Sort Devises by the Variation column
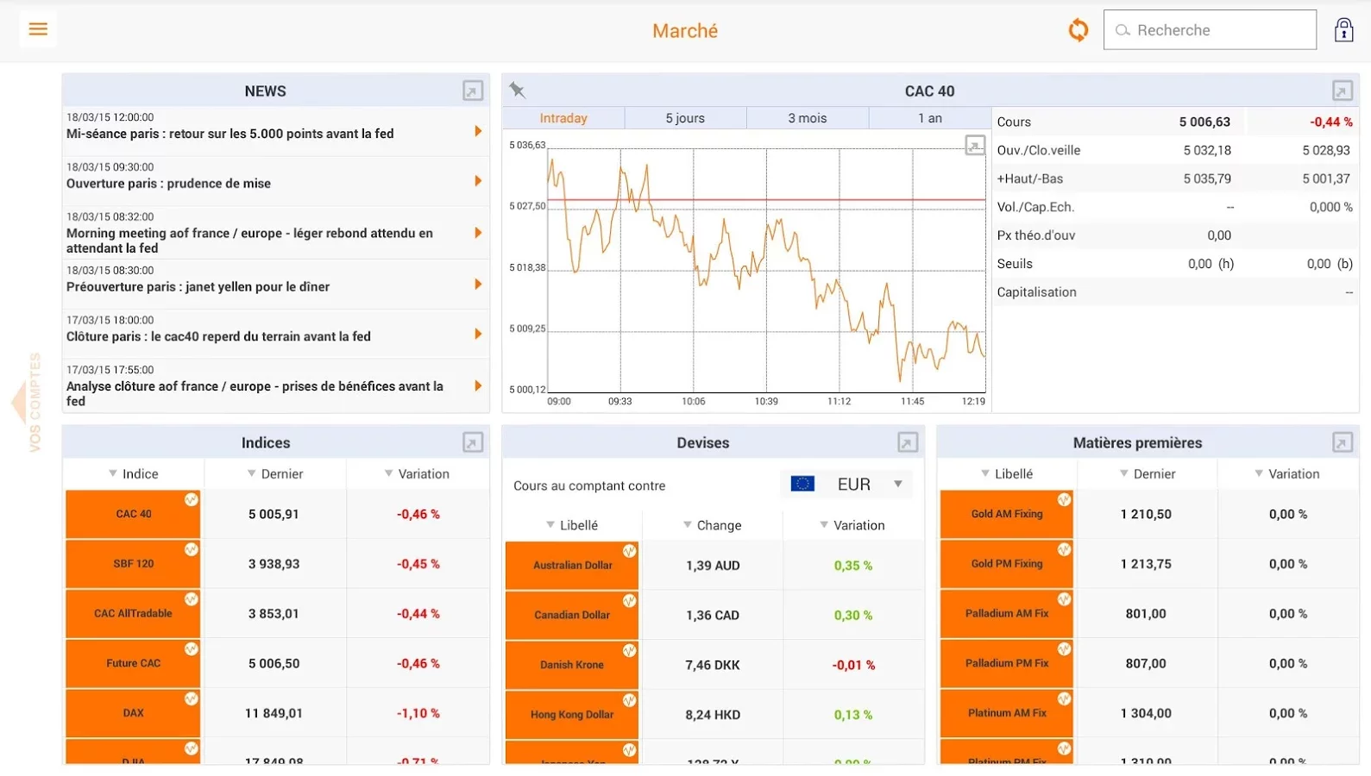1371x776 pixels. 852,525
